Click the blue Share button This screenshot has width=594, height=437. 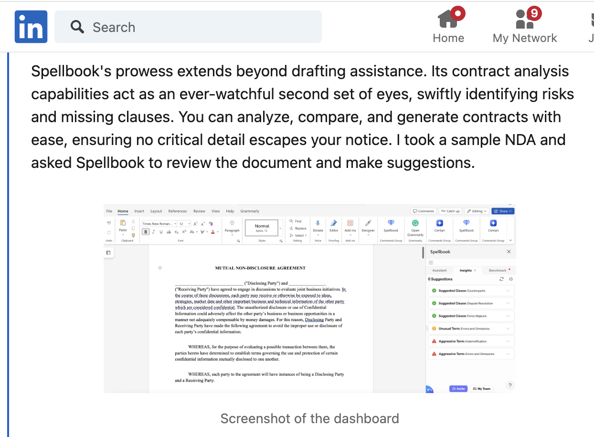click(x=503, y=211)
